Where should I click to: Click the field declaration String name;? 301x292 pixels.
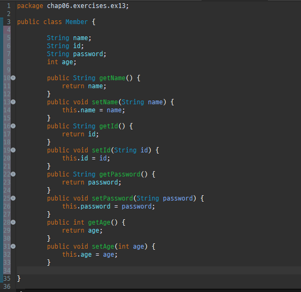tap(69, 38)
